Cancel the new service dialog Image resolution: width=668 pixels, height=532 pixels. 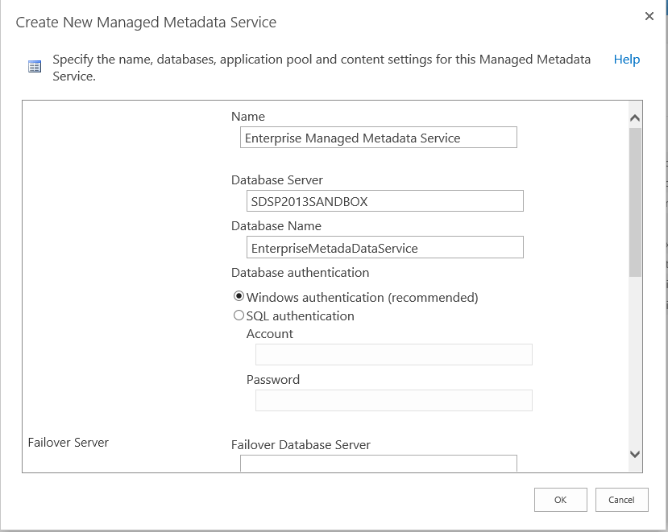coord(621,500)
